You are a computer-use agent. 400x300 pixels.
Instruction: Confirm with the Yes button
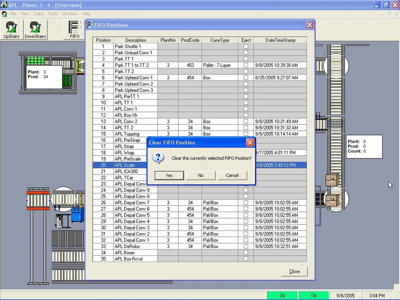pyautogui.click(x=169, y=175)
